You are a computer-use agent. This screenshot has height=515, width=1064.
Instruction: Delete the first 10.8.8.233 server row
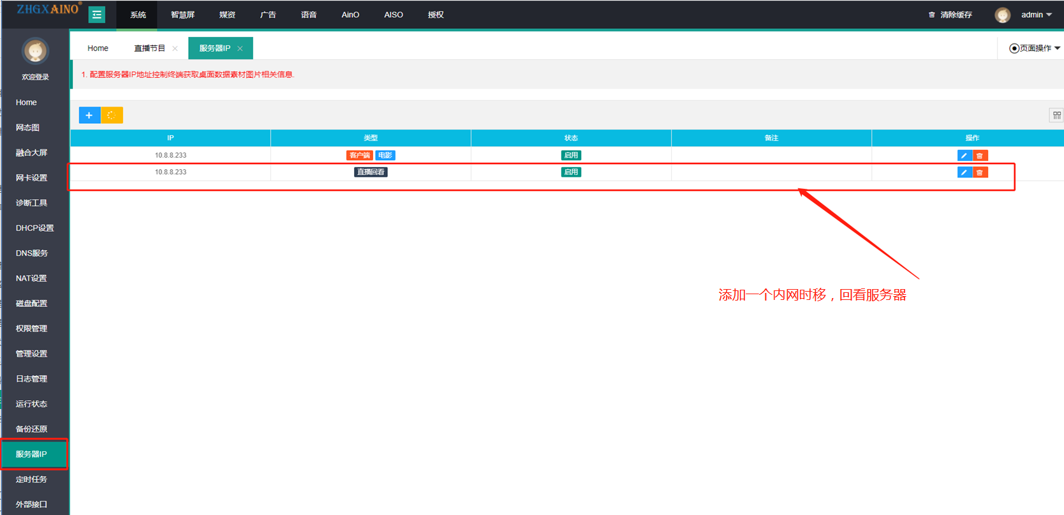pos(980,156)
